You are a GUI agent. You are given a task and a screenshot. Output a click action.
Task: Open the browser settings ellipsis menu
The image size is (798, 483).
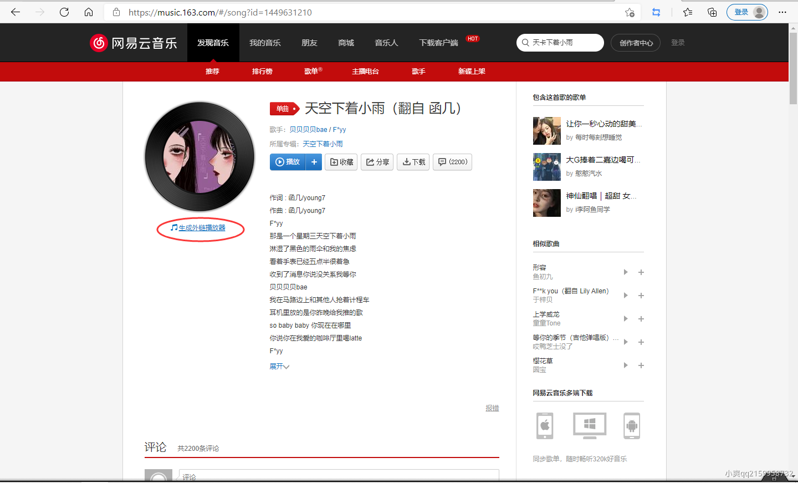click(782, 12)
